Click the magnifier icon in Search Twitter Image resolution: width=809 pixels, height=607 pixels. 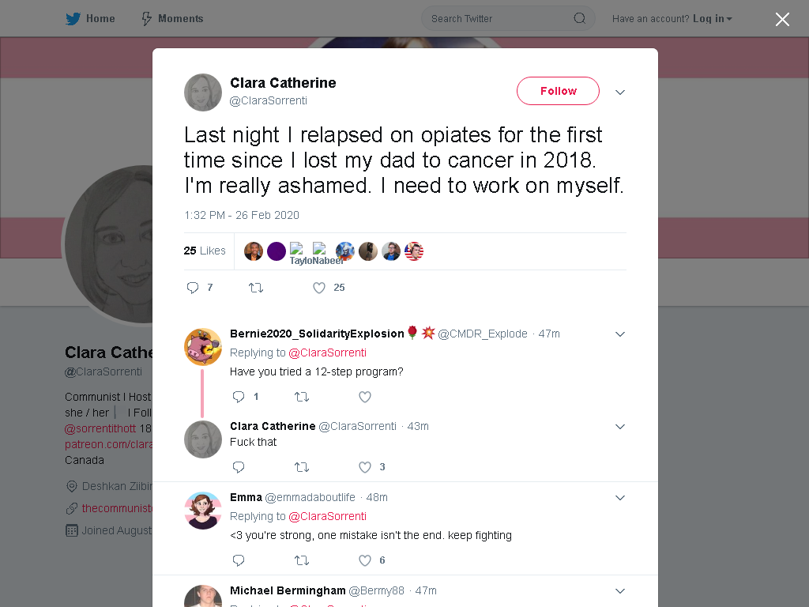[579, 19]
